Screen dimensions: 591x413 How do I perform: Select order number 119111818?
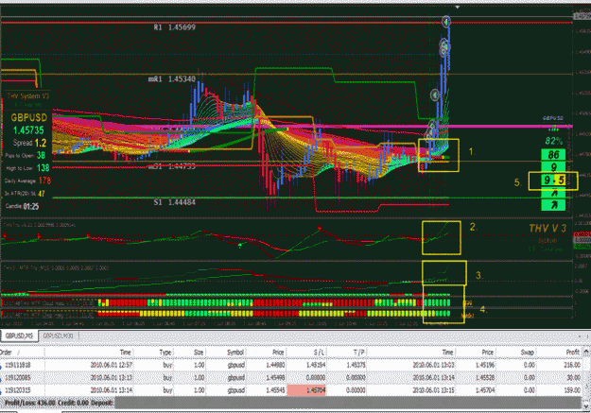(18, 365)
